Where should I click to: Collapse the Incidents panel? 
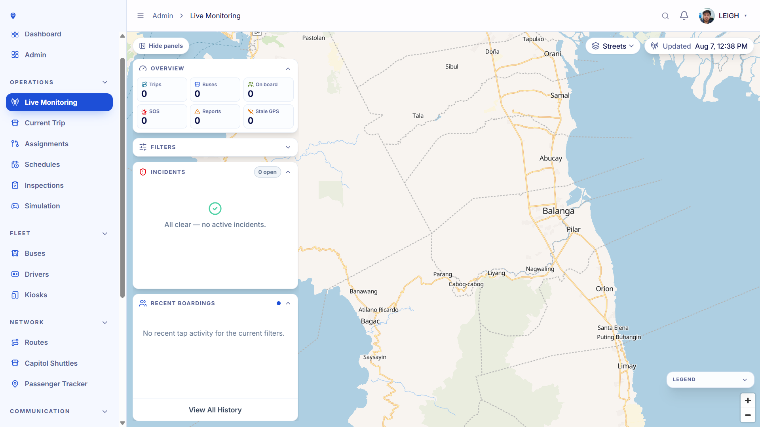(288, 172)
